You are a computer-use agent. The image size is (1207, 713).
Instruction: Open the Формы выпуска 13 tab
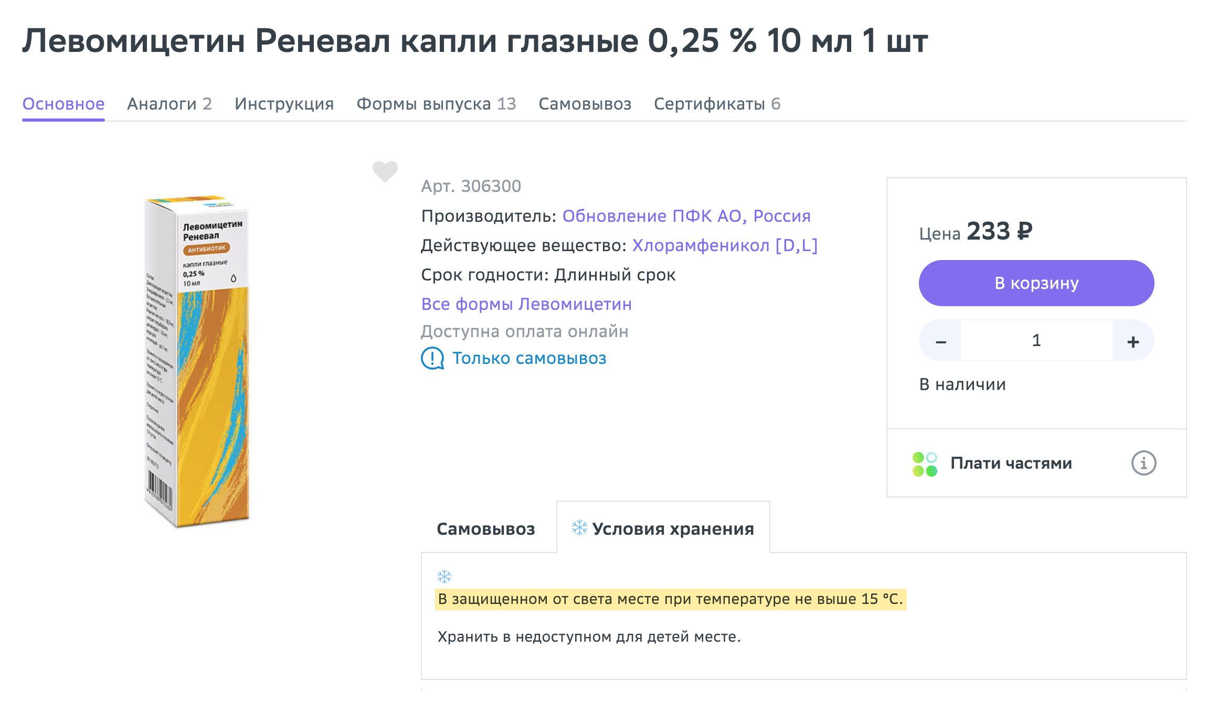(436, 104)
